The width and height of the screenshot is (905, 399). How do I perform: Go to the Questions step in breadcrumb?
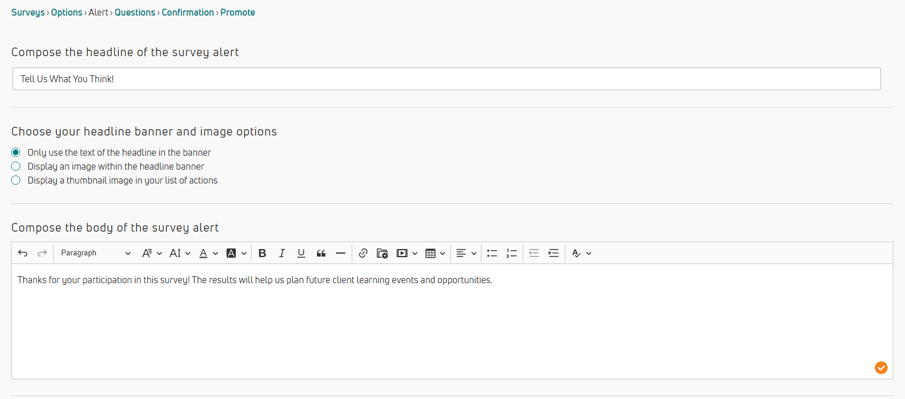135,13
